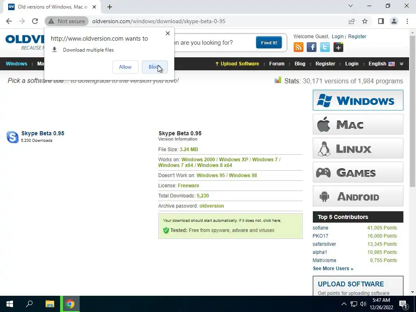
Task: Open the Blog nav item
Action: click(x=300, y=64)
